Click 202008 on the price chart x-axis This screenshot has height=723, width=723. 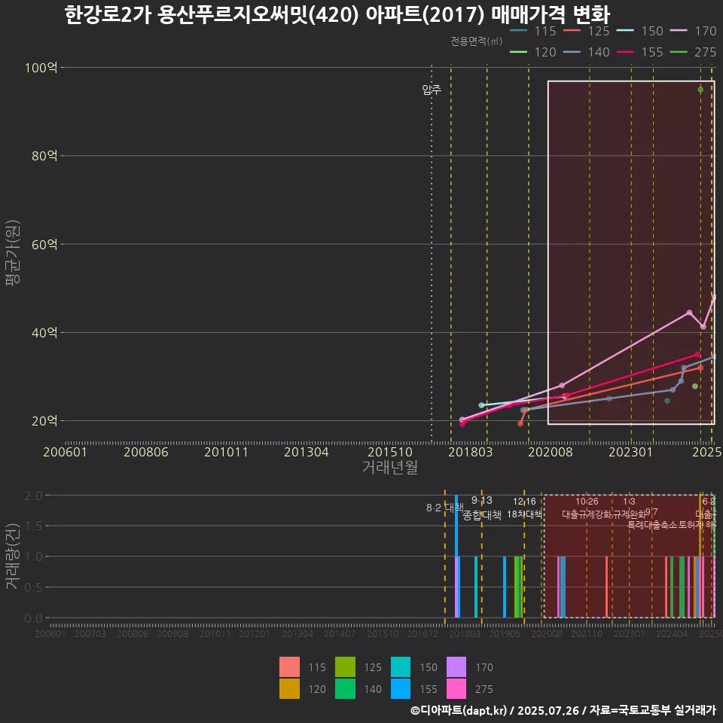tap(551, 452)
